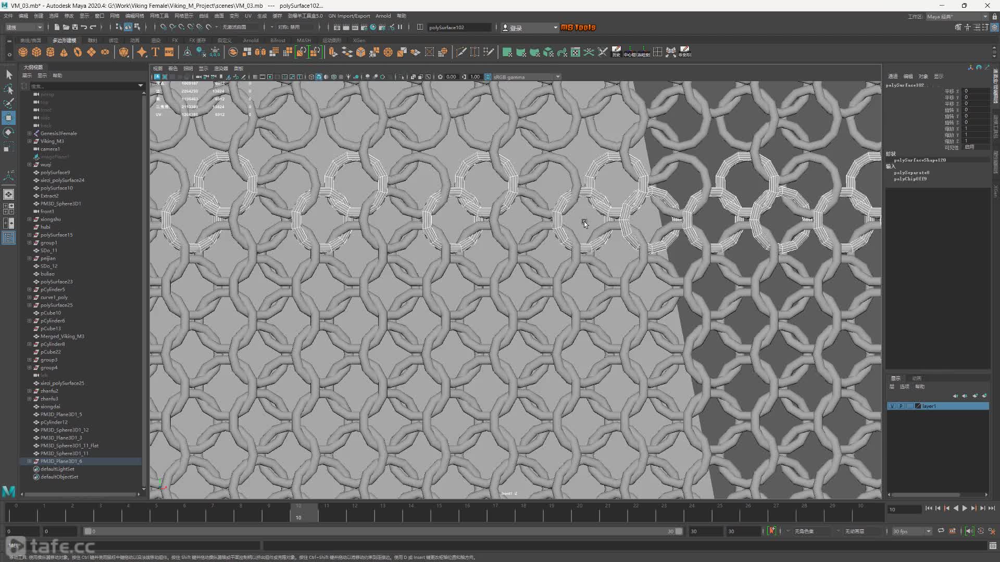The width and height of the screenshot is (1000, 562).
Task: Create a polygon sphere from the shelf
Action: tap(23, 52)
